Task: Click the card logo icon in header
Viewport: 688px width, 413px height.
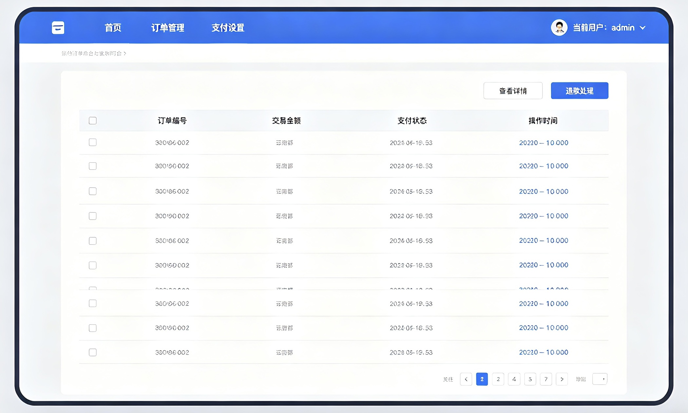Action: pyautogui.click(x=58, y=28)
